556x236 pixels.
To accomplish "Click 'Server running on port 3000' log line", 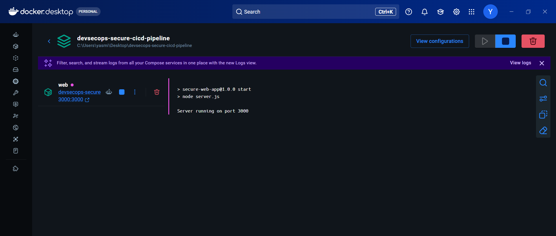I will coord(213,111).
